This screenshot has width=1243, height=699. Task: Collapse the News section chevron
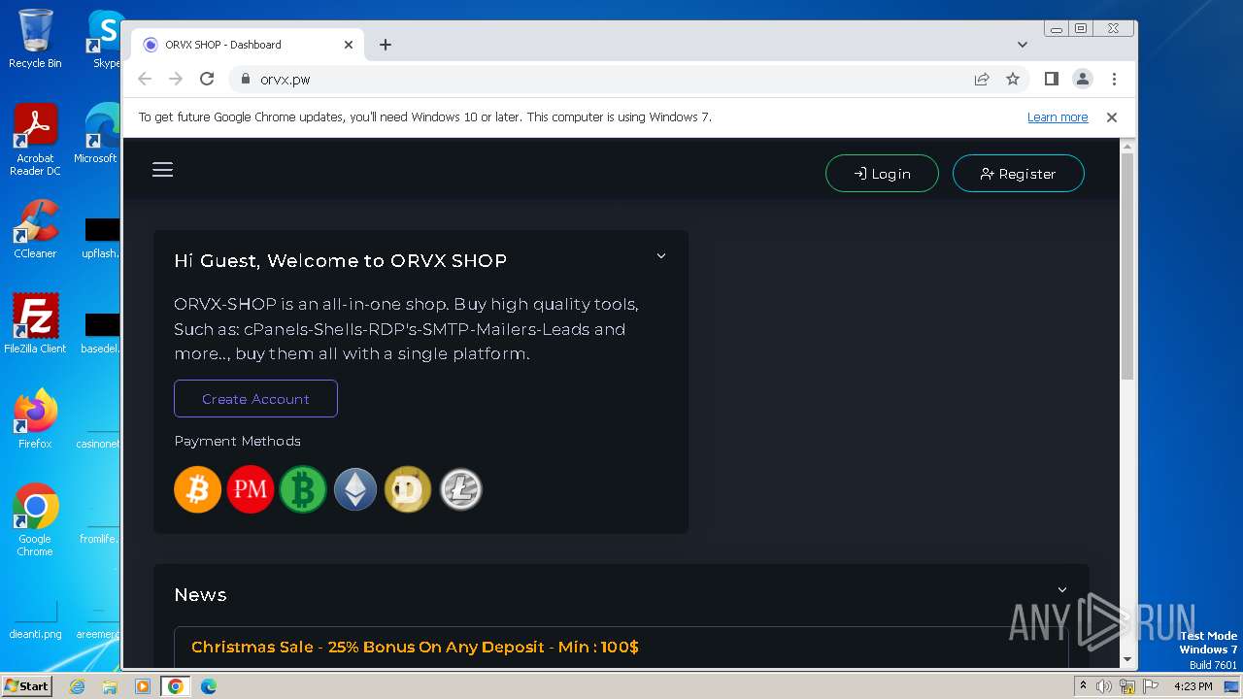[x=1062, y=590]
